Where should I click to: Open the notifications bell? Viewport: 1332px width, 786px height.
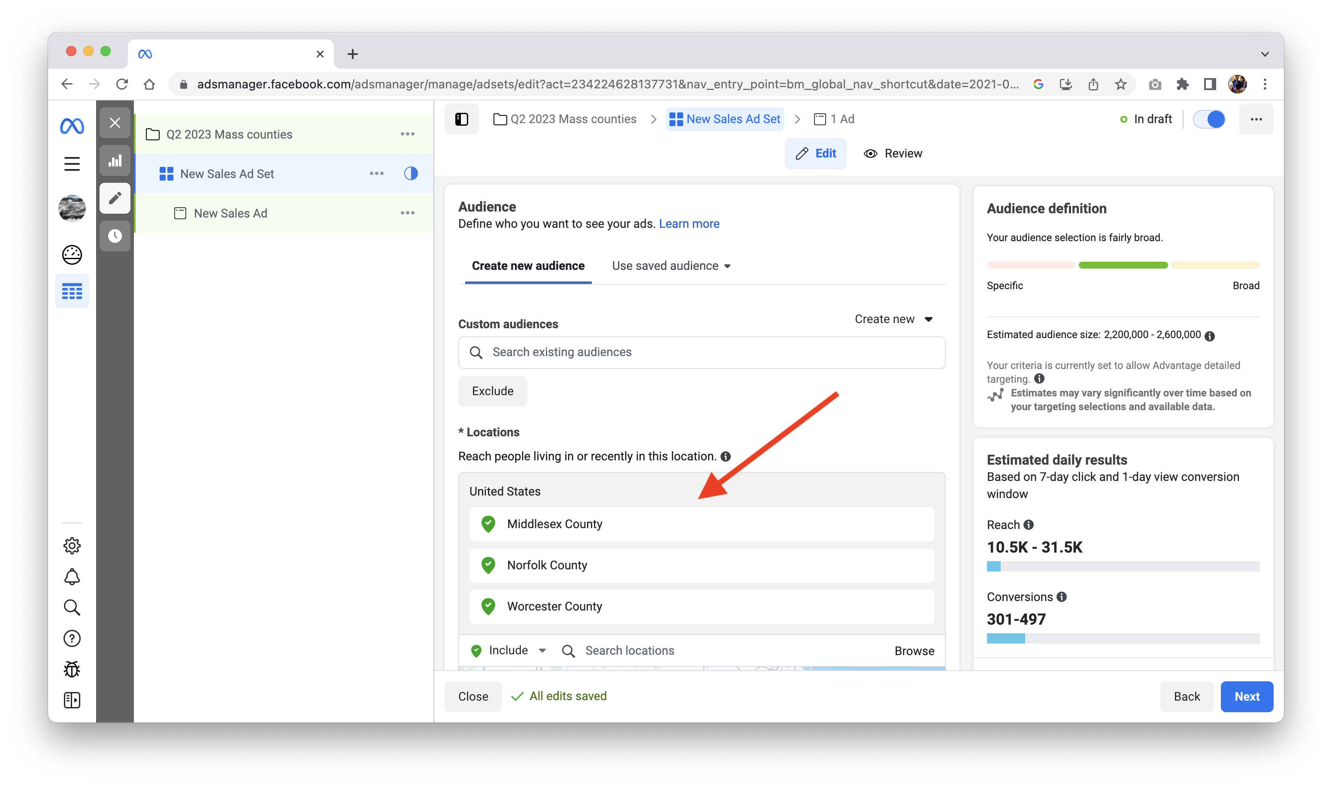pyautogui.click(x=72, y=576)
